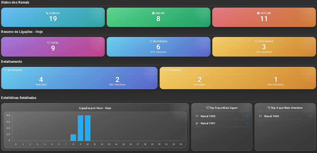This screenshot has height=153, width=317.
Task: Click the Resumo de Ligações - Hoje heading
Action: coord(22,32)
